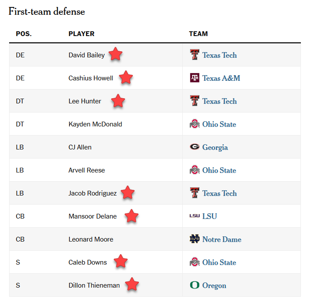The width and height of the screenshot is (310, 305).
Task: Open Texas Tech link in David Bailey row
Action: pos(219,55)
